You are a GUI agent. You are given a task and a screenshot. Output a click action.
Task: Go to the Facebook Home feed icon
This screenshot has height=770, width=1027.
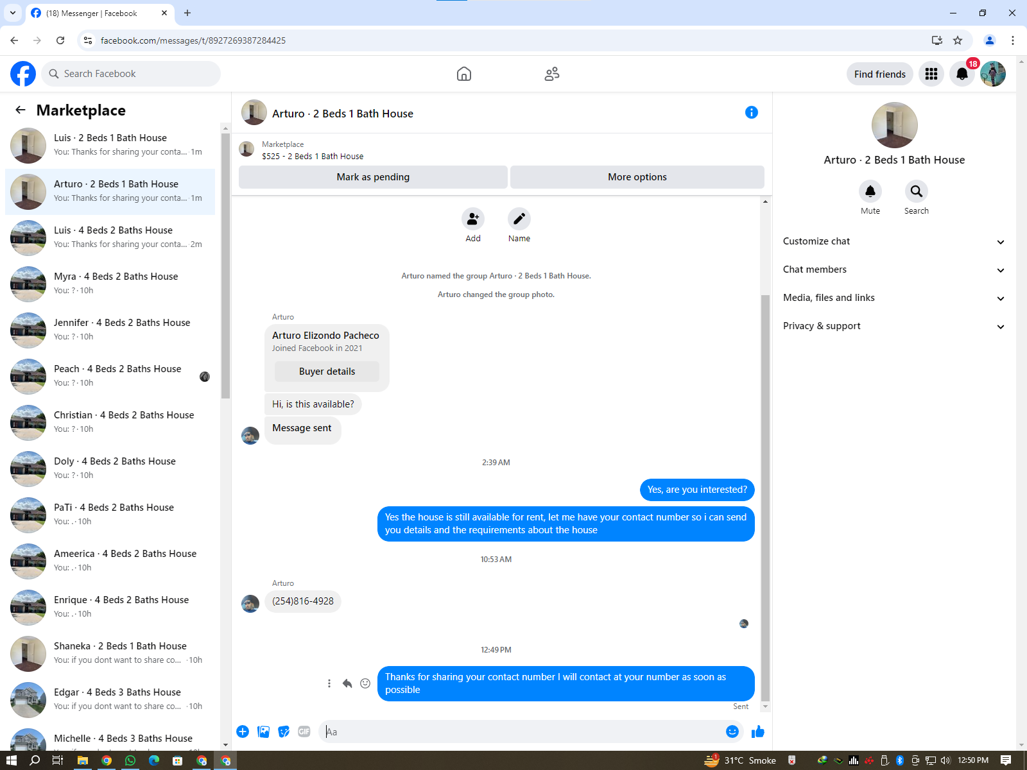pos(464,74)
